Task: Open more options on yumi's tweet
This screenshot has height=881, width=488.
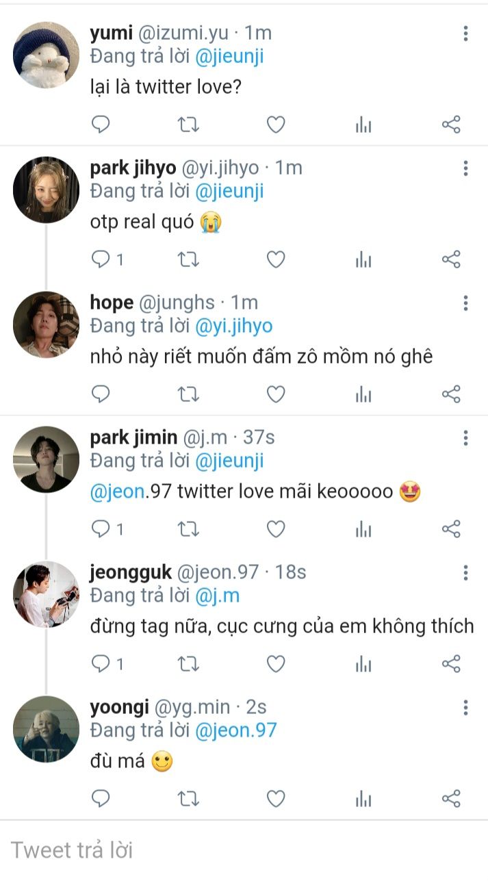Action: pyautogui.click(x=465, y=34)
